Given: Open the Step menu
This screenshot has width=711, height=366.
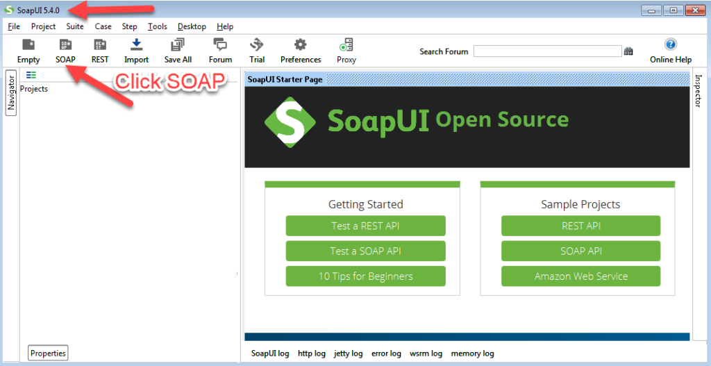Looking at the screenshot, I should tap(129, 27).
